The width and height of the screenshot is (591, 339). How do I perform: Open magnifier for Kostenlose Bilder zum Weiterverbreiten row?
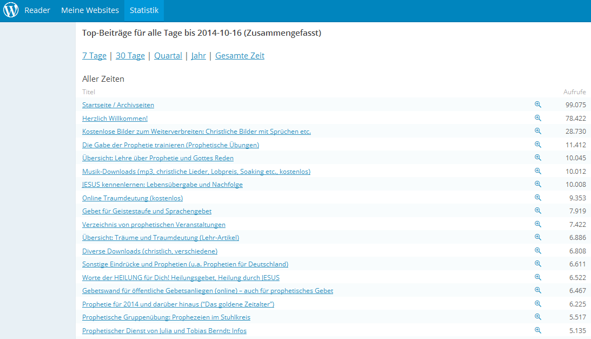coord(538,131)
